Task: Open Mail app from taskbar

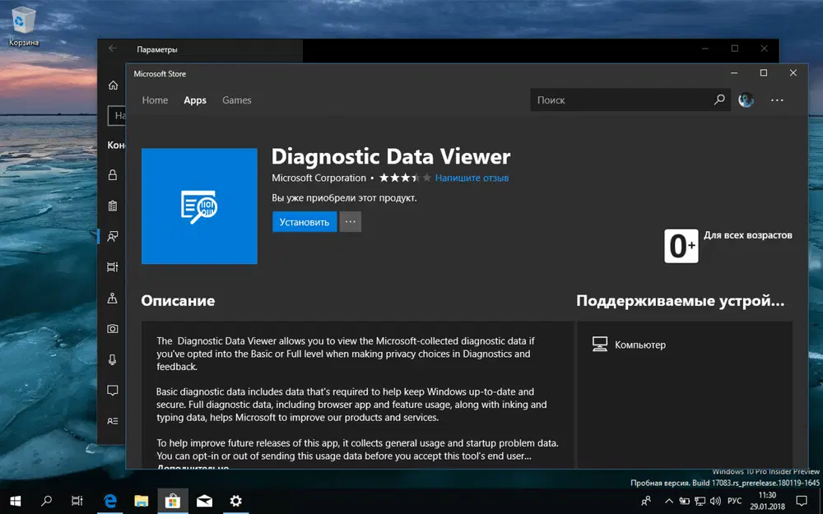Action: 204,501
